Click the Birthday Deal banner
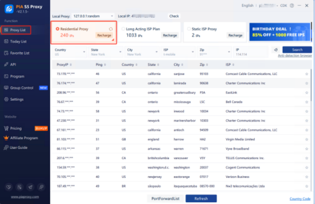The height and width of the screenshot is (204, 315). pyautogui.click(x=280, y=32)
